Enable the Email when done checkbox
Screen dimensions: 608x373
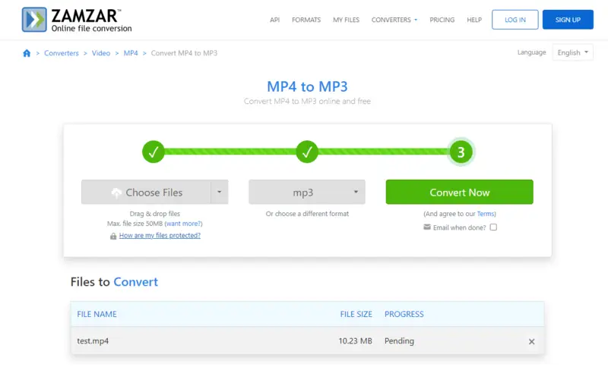tap(493, 227)
